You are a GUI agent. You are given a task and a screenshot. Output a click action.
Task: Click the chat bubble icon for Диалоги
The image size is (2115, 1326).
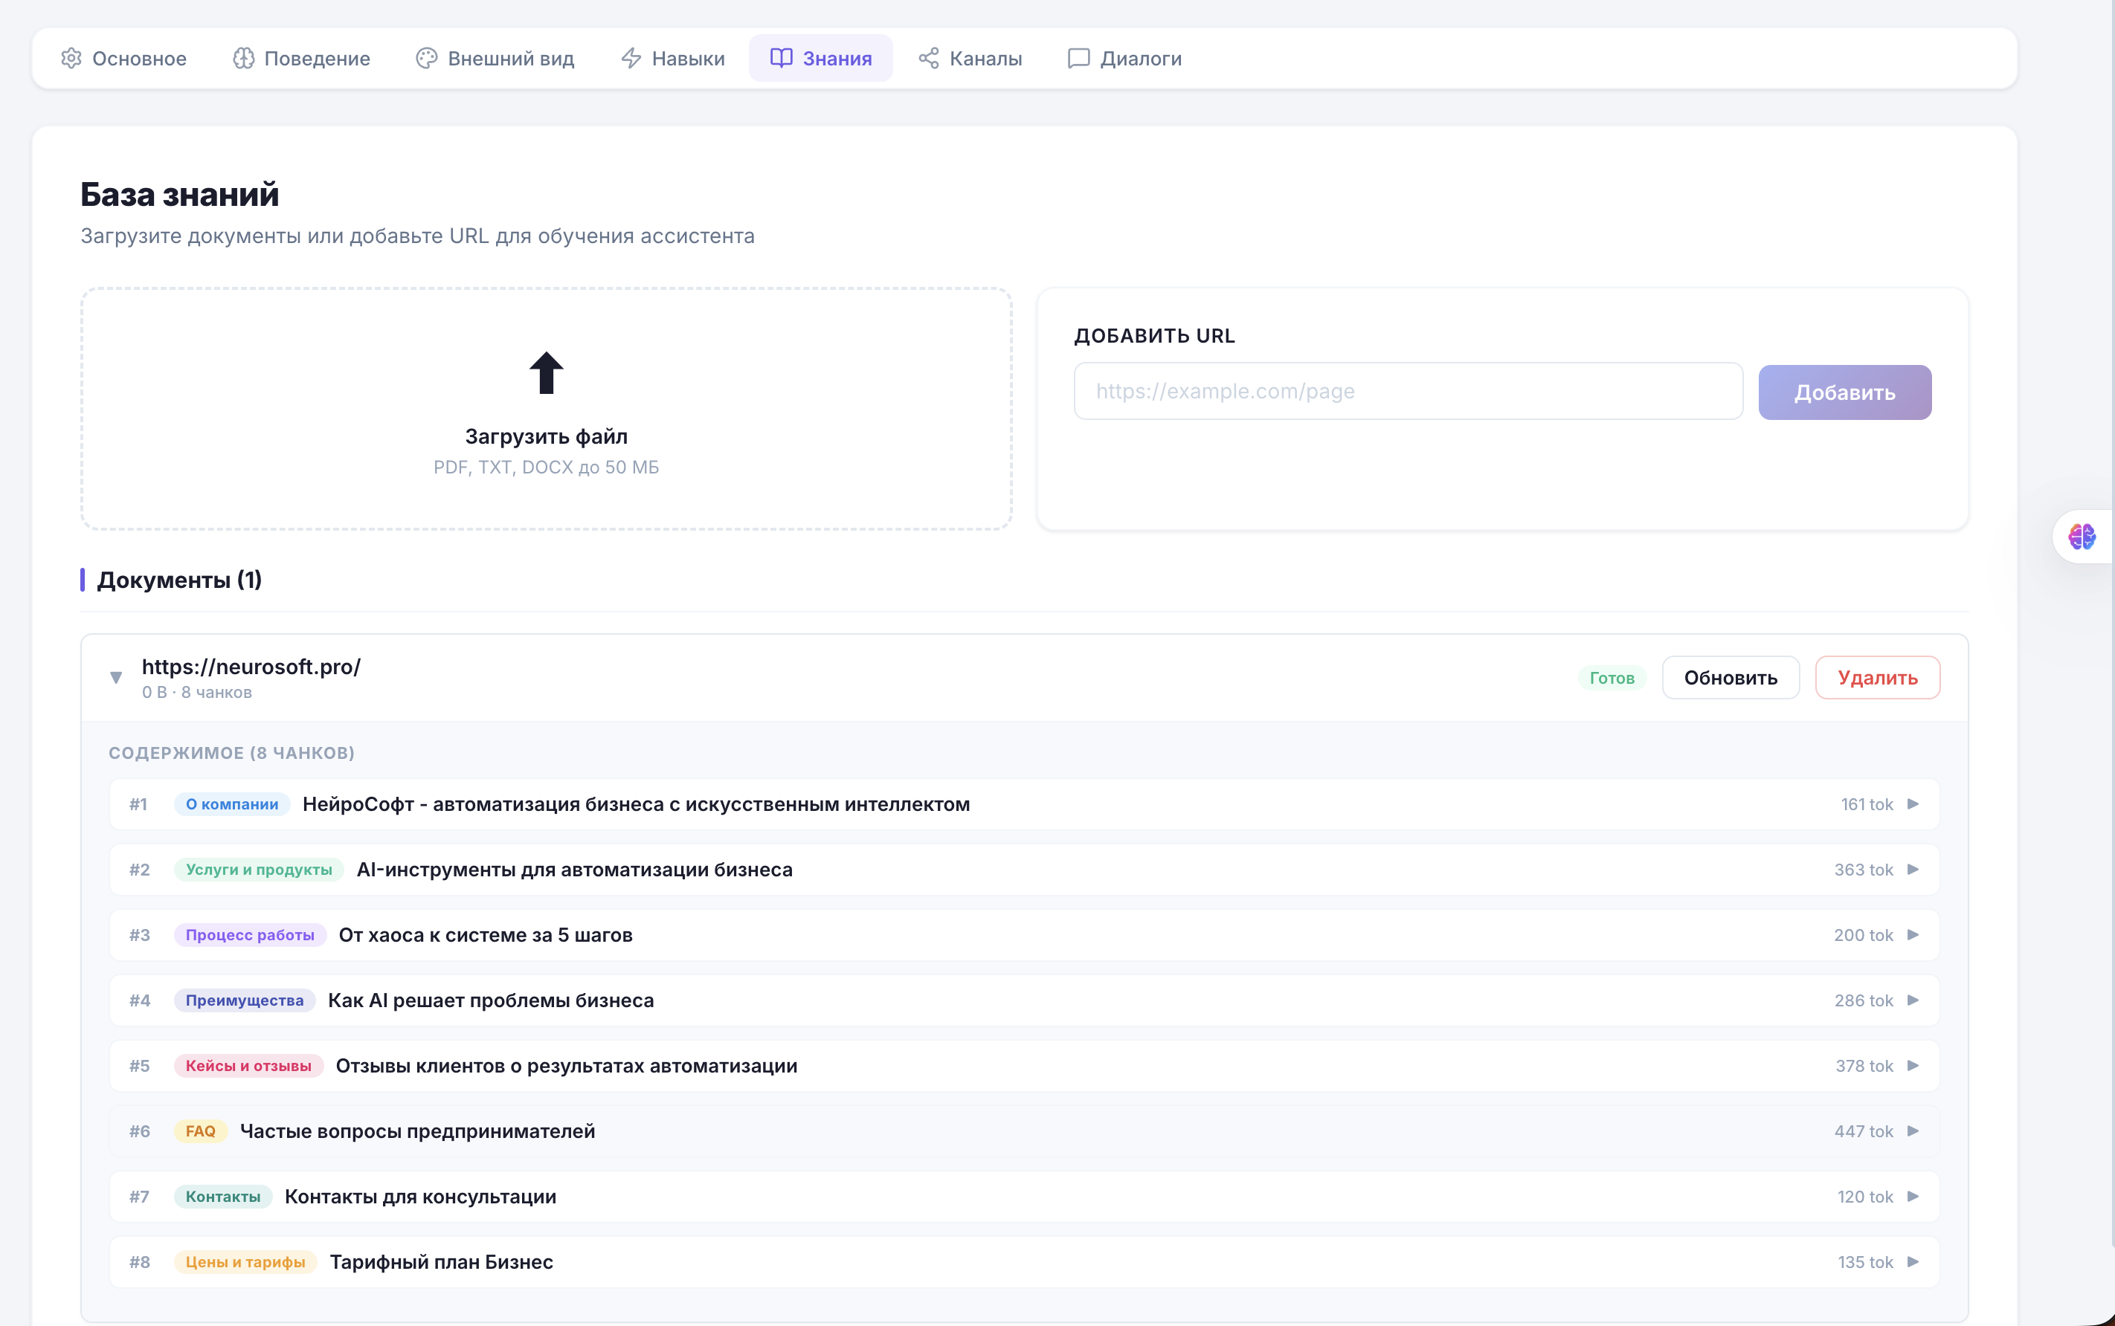1078,58
